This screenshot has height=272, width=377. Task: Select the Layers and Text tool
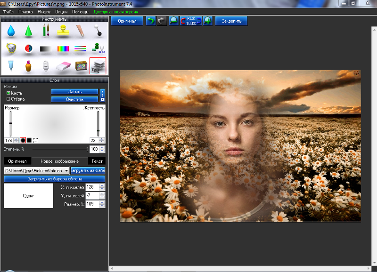pyautogui.click(x=98, y=66)
